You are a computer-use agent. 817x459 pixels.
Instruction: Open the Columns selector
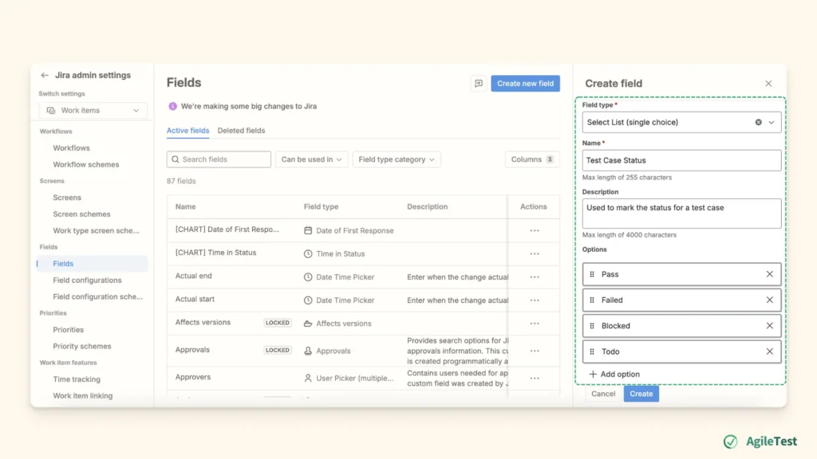pyautogui.click(x=532, y=159)
